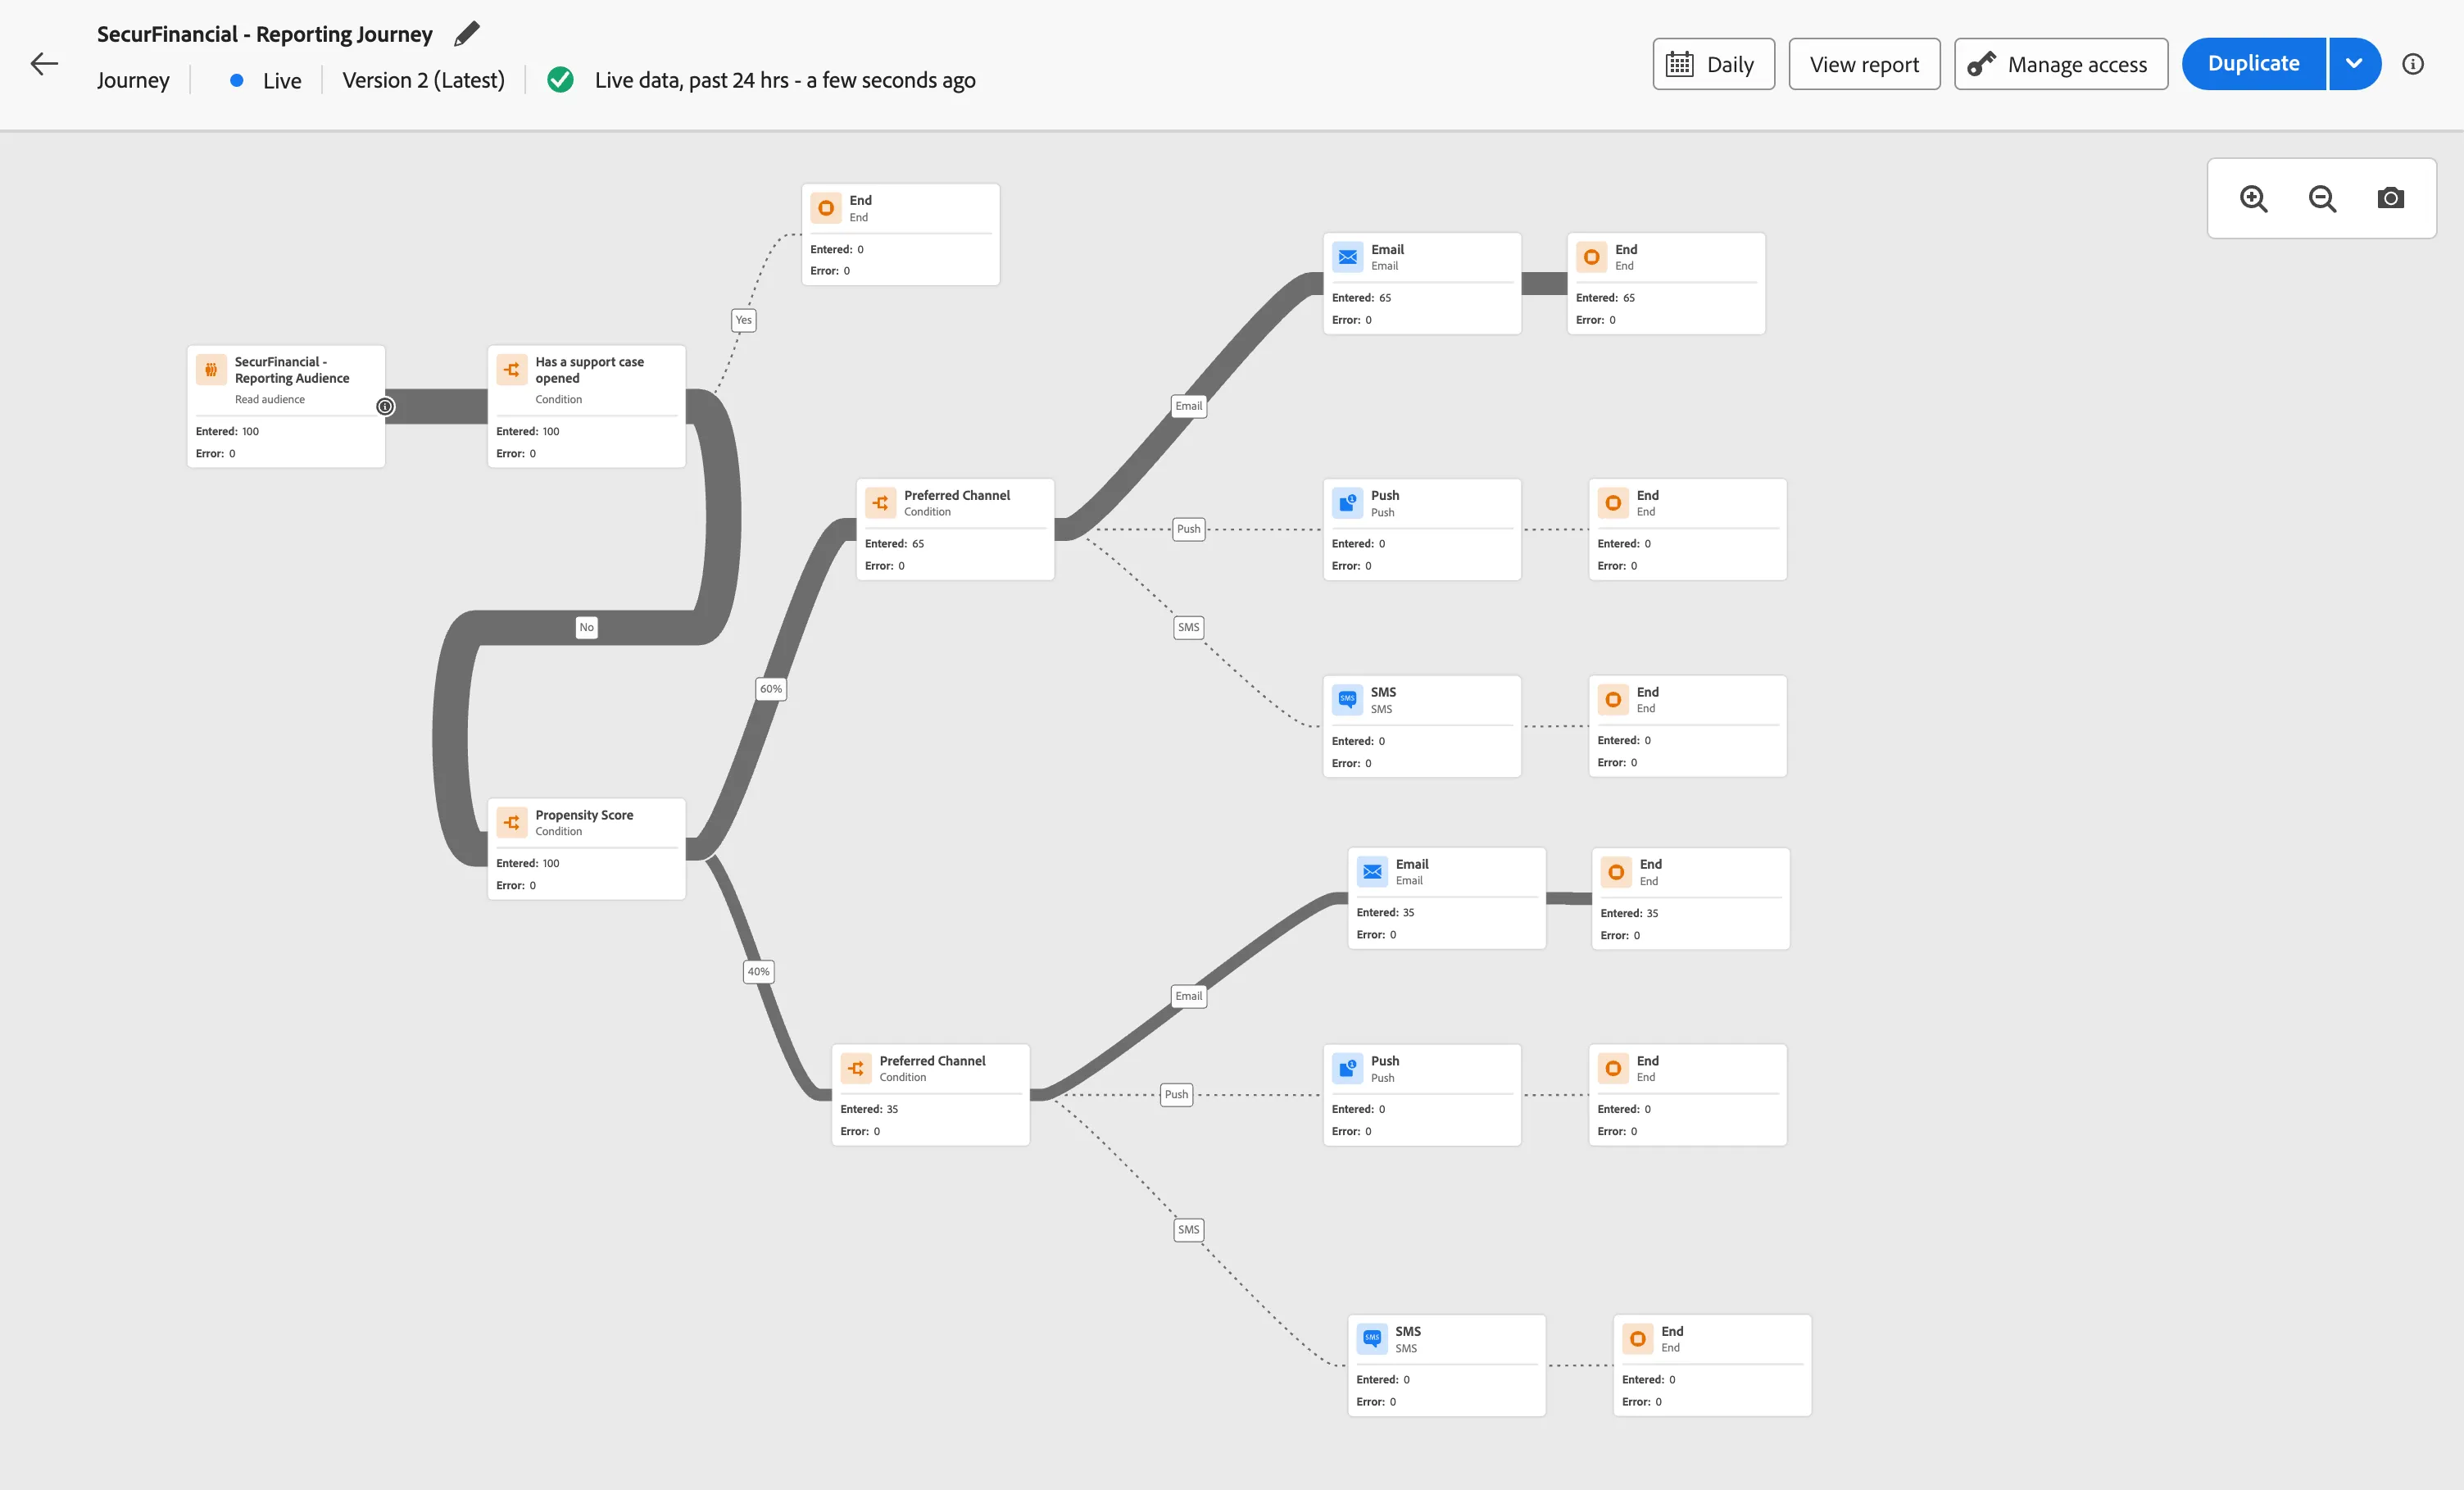2464x1490 pixels.
Task: Click the upper SMS path label
Action: tap(1189, 627)
